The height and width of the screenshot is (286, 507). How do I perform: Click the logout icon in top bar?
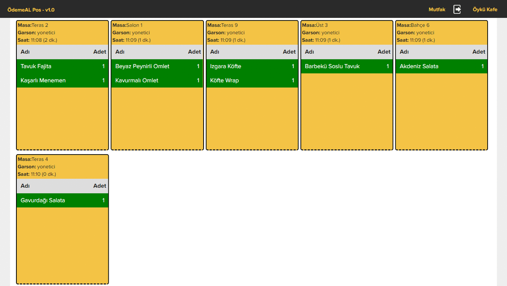pyautogui.click(x=457, y=9)
